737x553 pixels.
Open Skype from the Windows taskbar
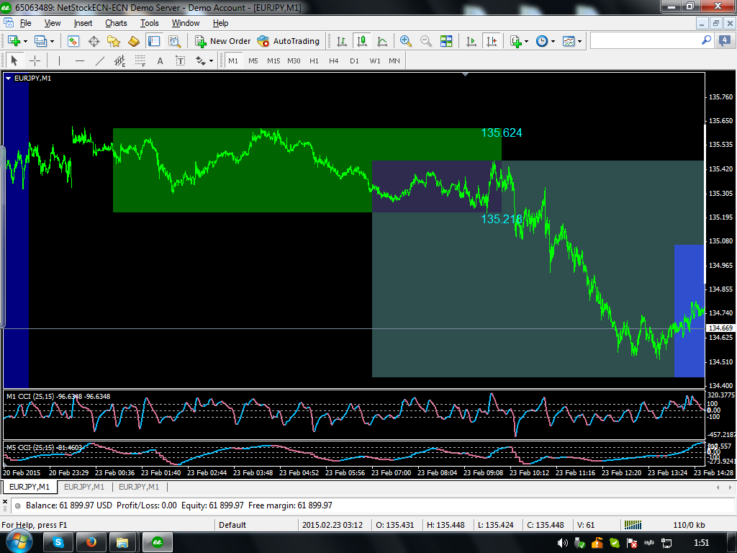[x=58, y=542]
